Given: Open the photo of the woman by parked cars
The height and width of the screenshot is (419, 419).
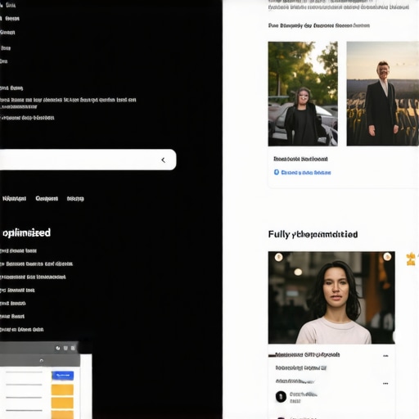Looking at the screenshot, I should (303, 93).
